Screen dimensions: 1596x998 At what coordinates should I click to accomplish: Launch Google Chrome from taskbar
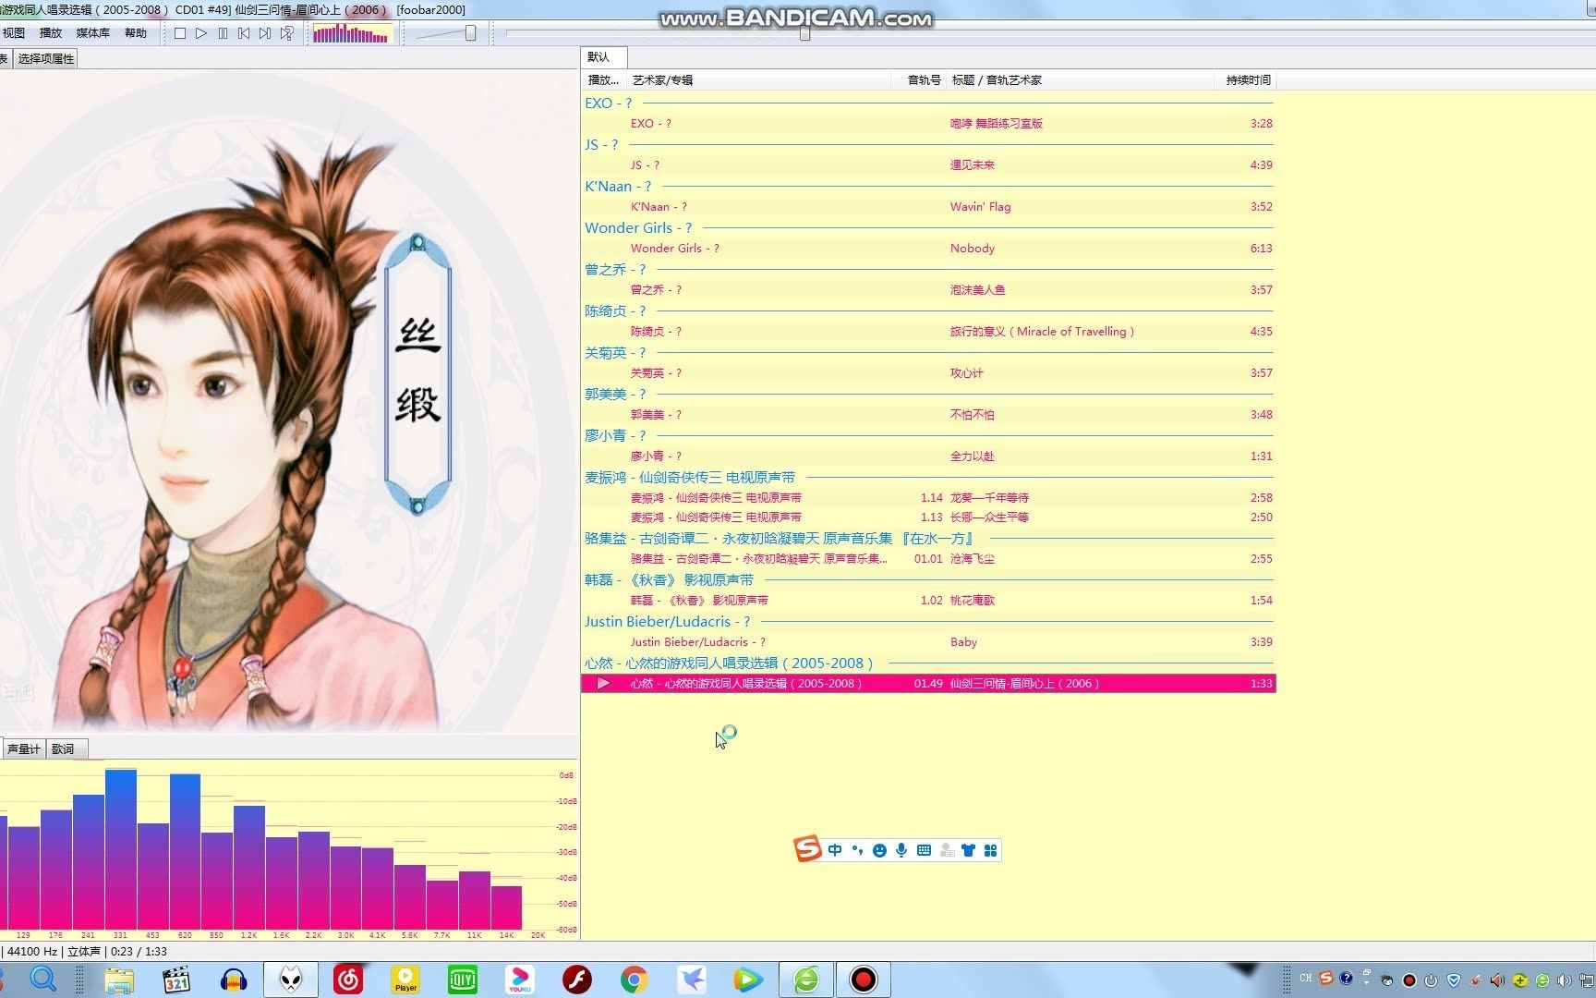point(635,980)
